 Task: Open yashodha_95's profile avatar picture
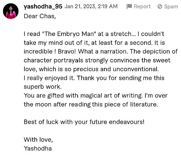pos(11,11)
